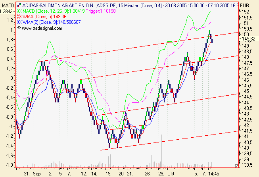Click the current price marker '149.62'
Image resolution: width=259 pixels, height=177 pixels.
pos(248,39)
